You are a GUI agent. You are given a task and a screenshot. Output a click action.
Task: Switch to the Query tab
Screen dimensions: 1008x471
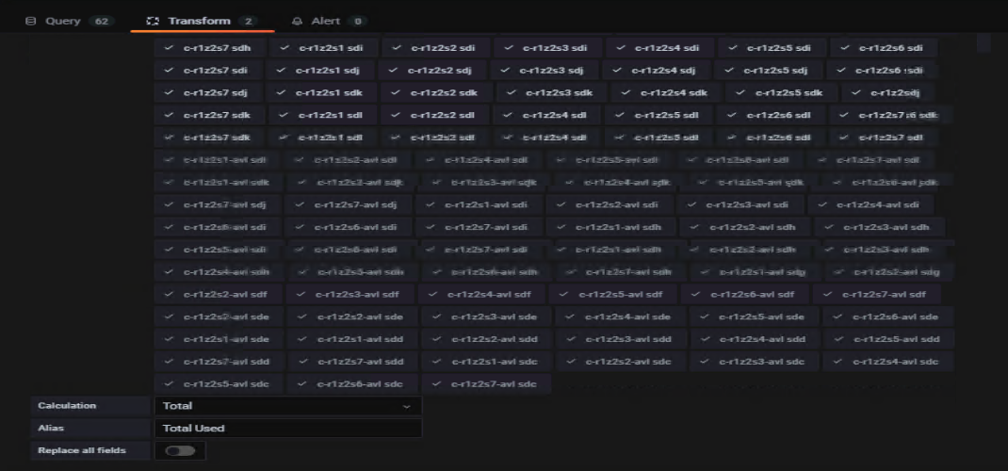[x=70, y=22]
